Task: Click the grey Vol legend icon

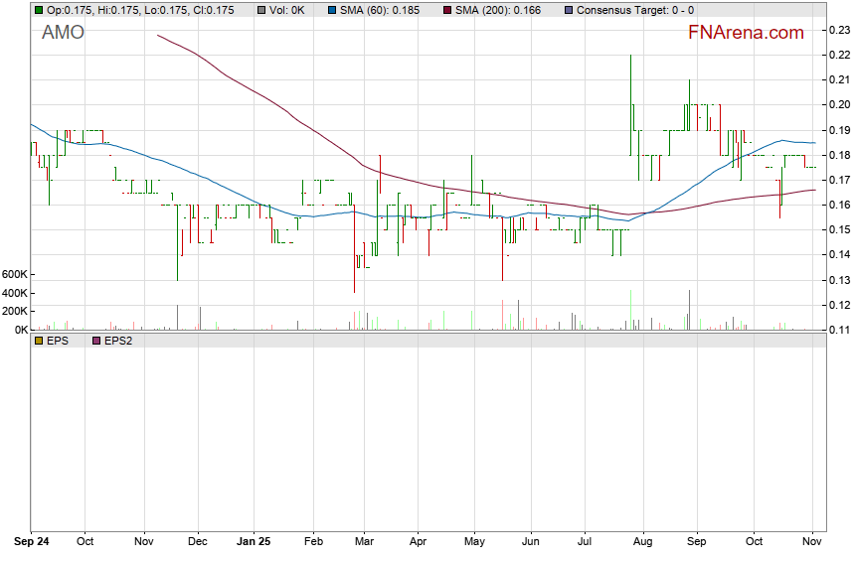Action: tap(260, 10)
